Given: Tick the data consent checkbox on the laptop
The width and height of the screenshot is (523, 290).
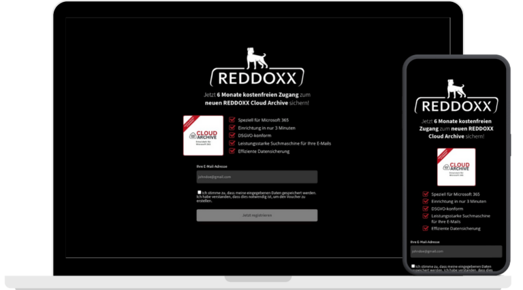Looking at the screenshot, I should pyautogui.click(x=199, y=192).
